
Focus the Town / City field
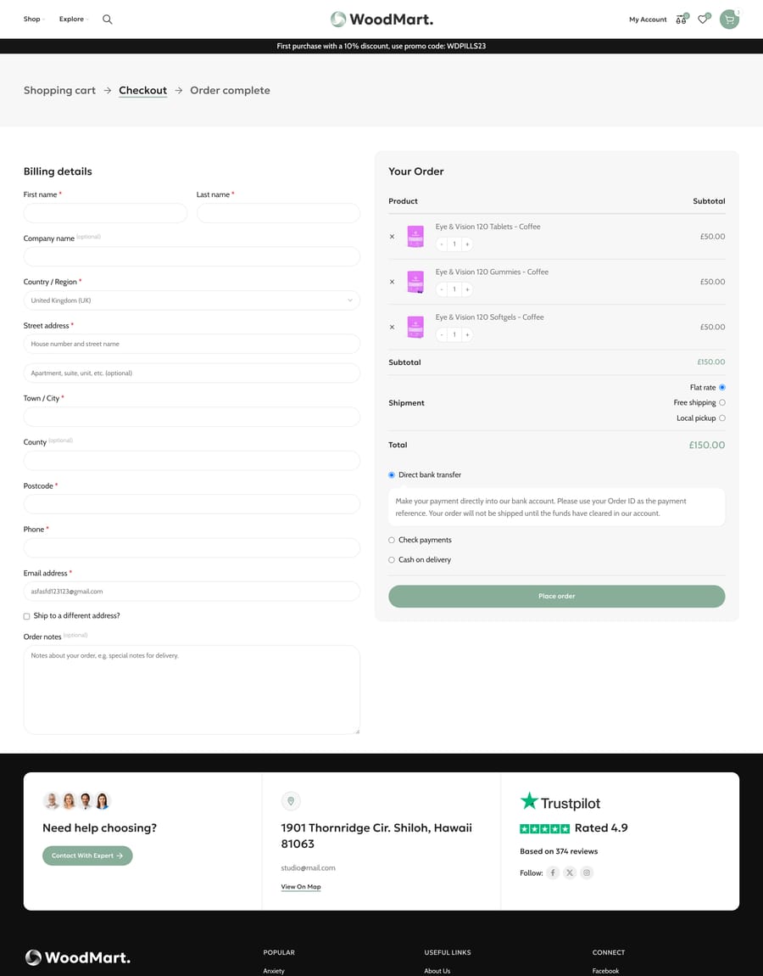tap(192, 417)
